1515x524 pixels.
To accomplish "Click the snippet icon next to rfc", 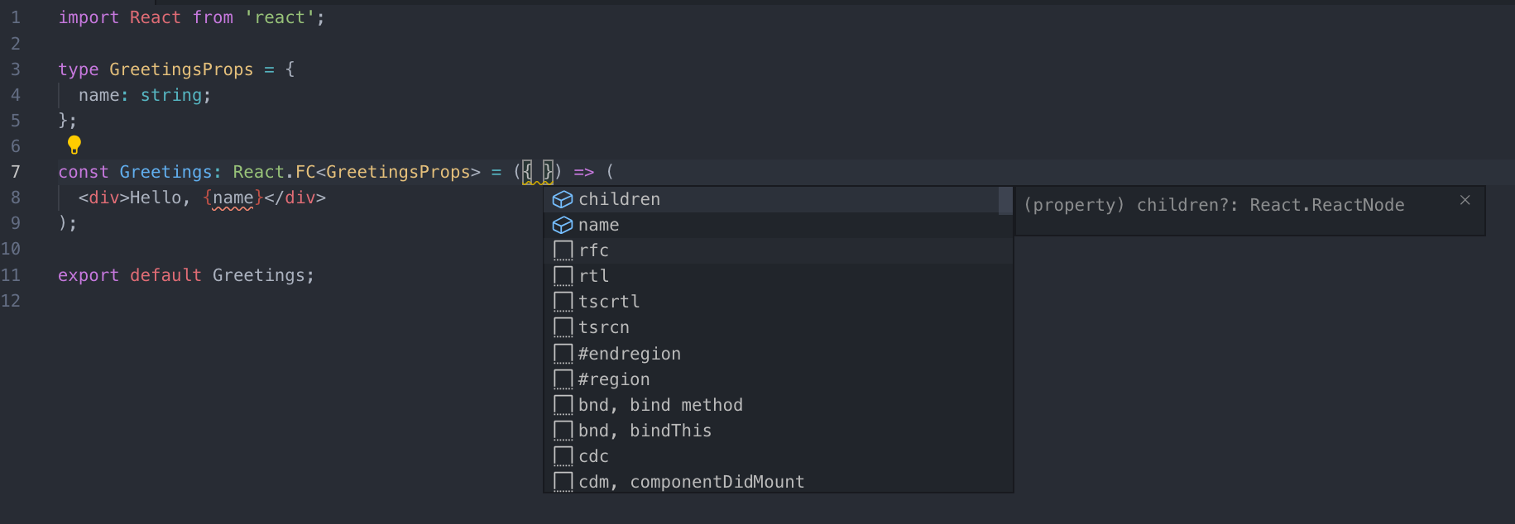I will point(563,250).
